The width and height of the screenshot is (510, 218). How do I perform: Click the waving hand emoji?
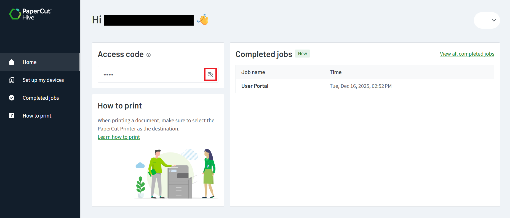203,20
